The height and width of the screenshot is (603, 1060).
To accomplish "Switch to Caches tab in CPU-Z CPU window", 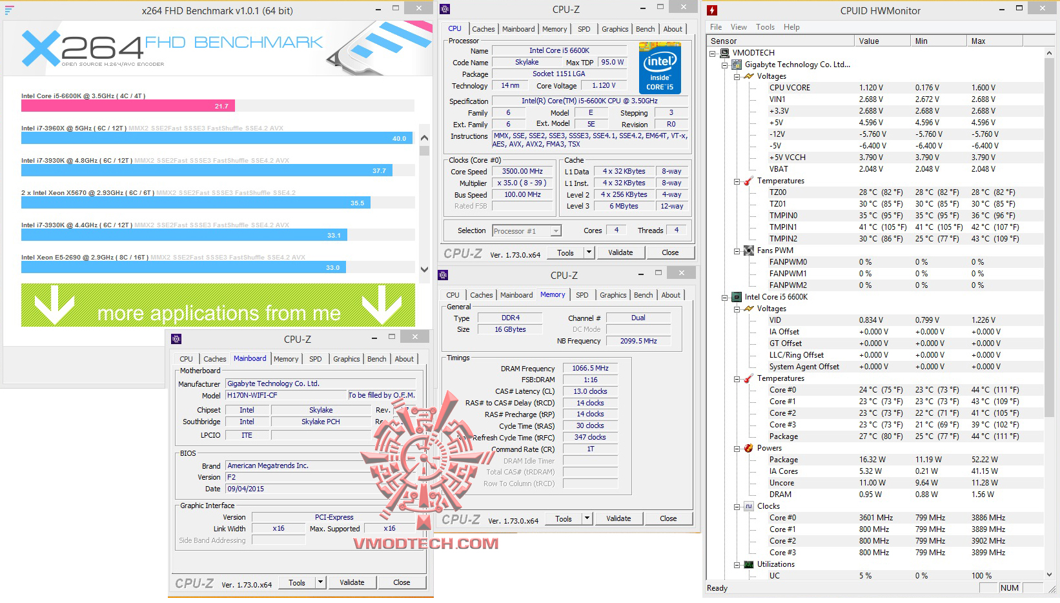I will coord(483,29).
